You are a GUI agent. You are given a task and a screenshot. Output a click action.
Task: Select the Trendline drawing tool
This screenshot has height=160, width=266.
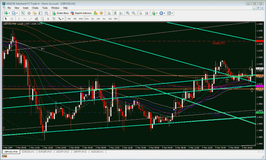tap(31, 19)
